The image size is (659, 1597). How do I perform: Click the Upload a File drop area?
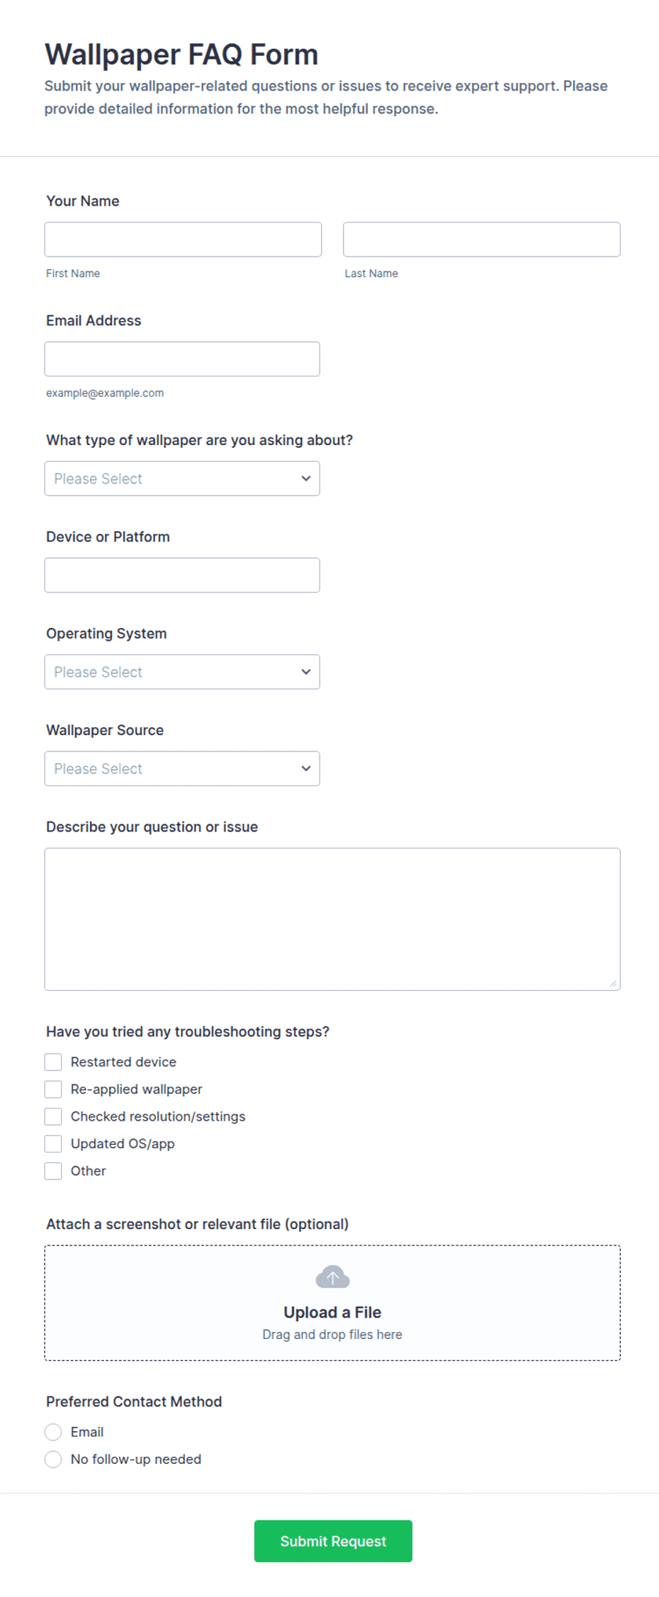coord(332,1303)
